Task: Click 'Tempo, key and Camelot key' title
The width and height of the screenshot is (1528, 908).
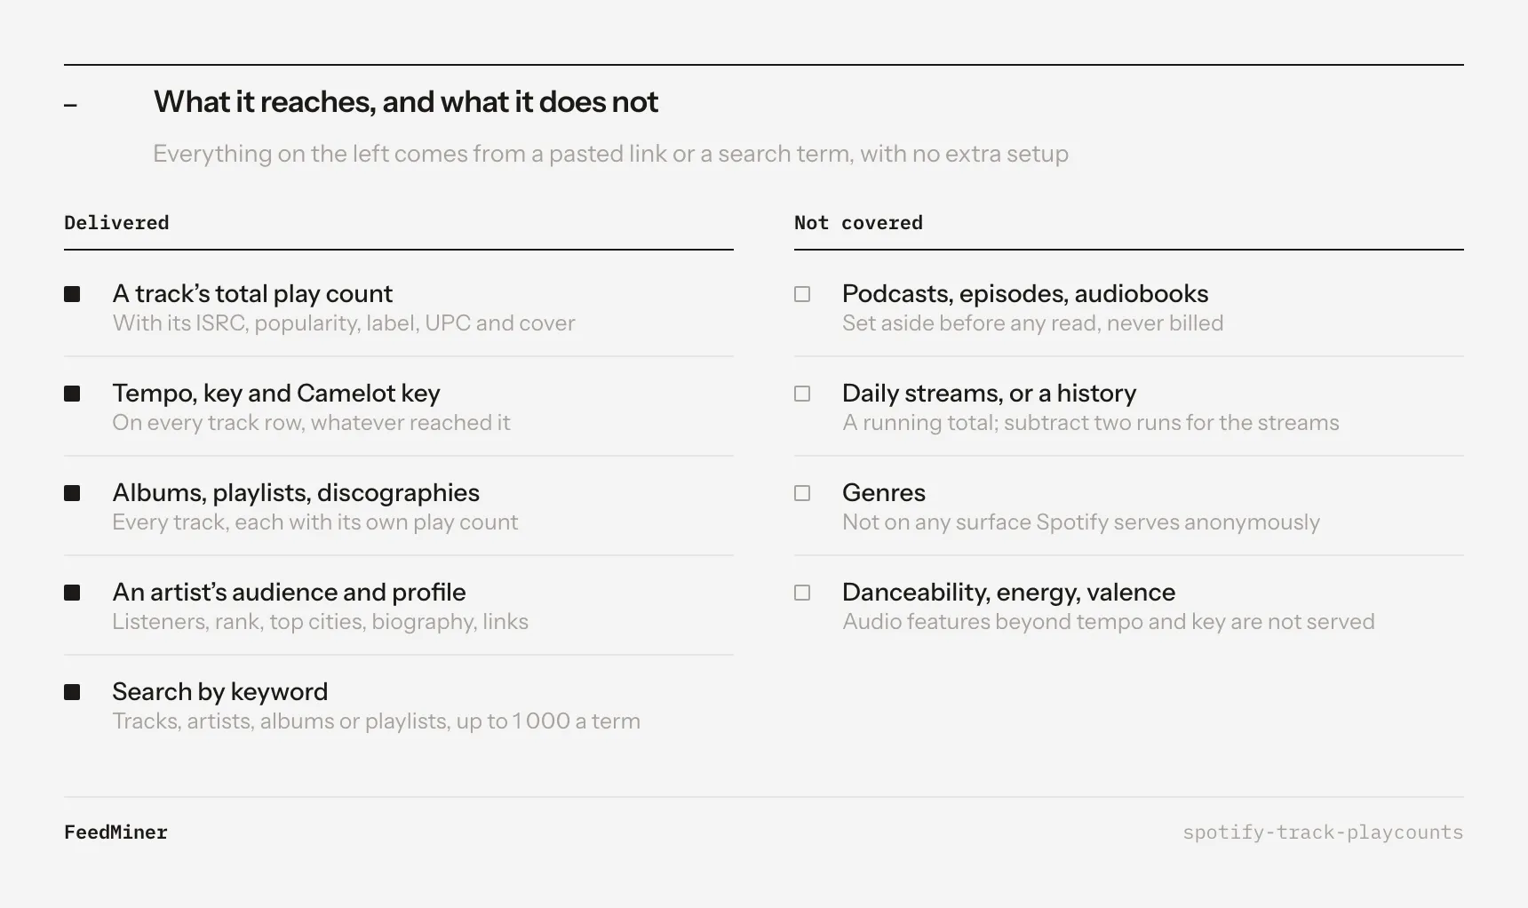Action: coord(276,394)
